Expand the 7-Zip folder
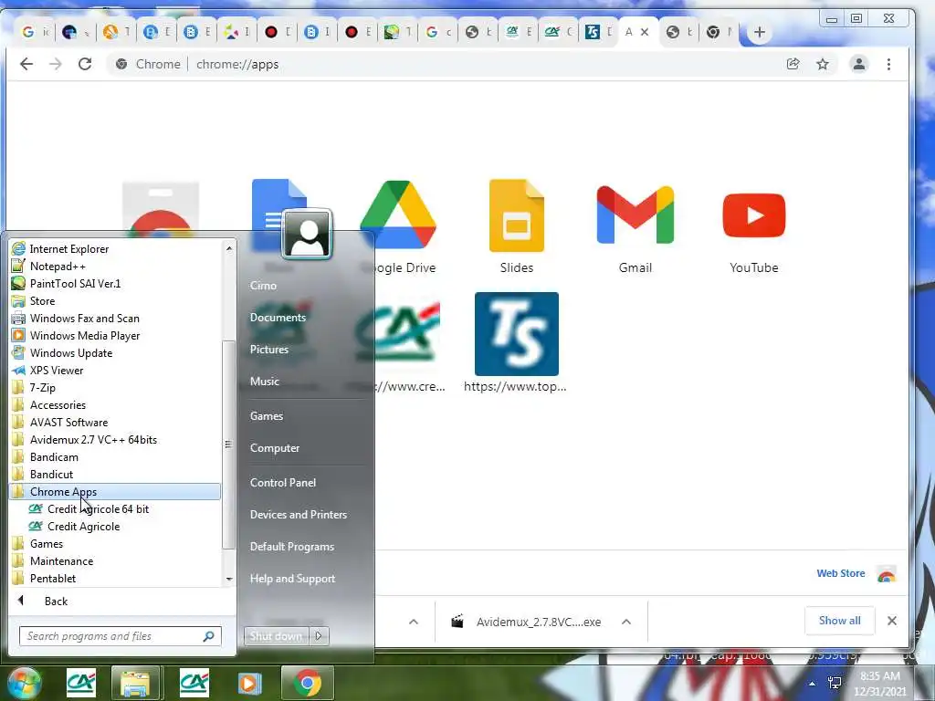This screenshot has height=701, width=935. pos(42,387)
